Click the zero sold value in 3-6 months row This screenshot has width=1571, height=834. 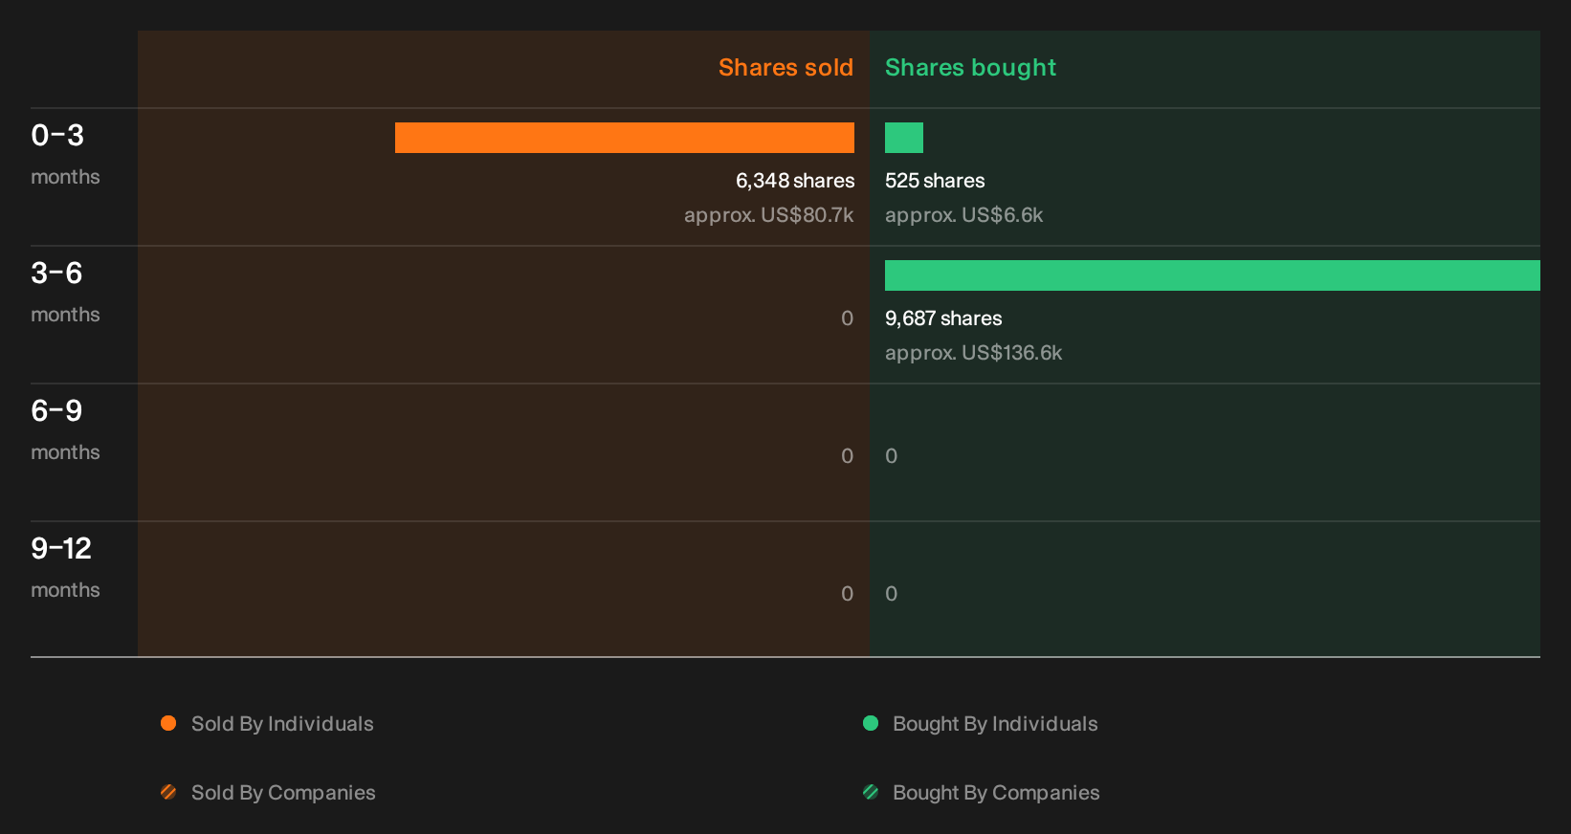point(847,318)
